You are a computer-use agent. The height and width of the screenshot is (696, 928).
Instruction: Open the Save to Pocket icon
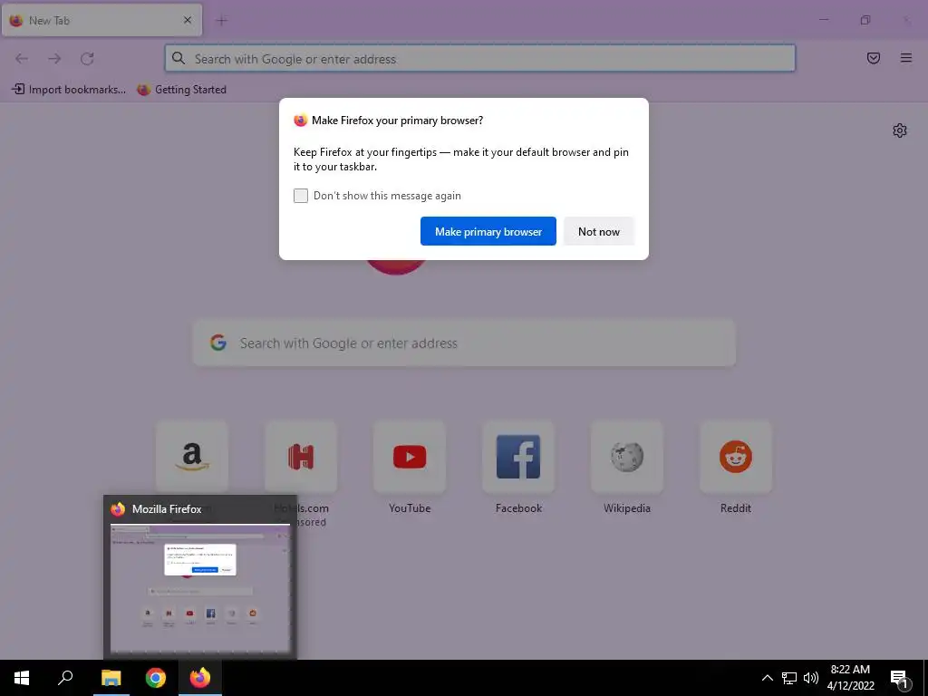pos(873,58)
